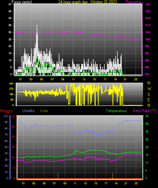This screenshot has width=158, height=188.
Task: Click the S compass letter on direction chart
Action: click(149, 95)
